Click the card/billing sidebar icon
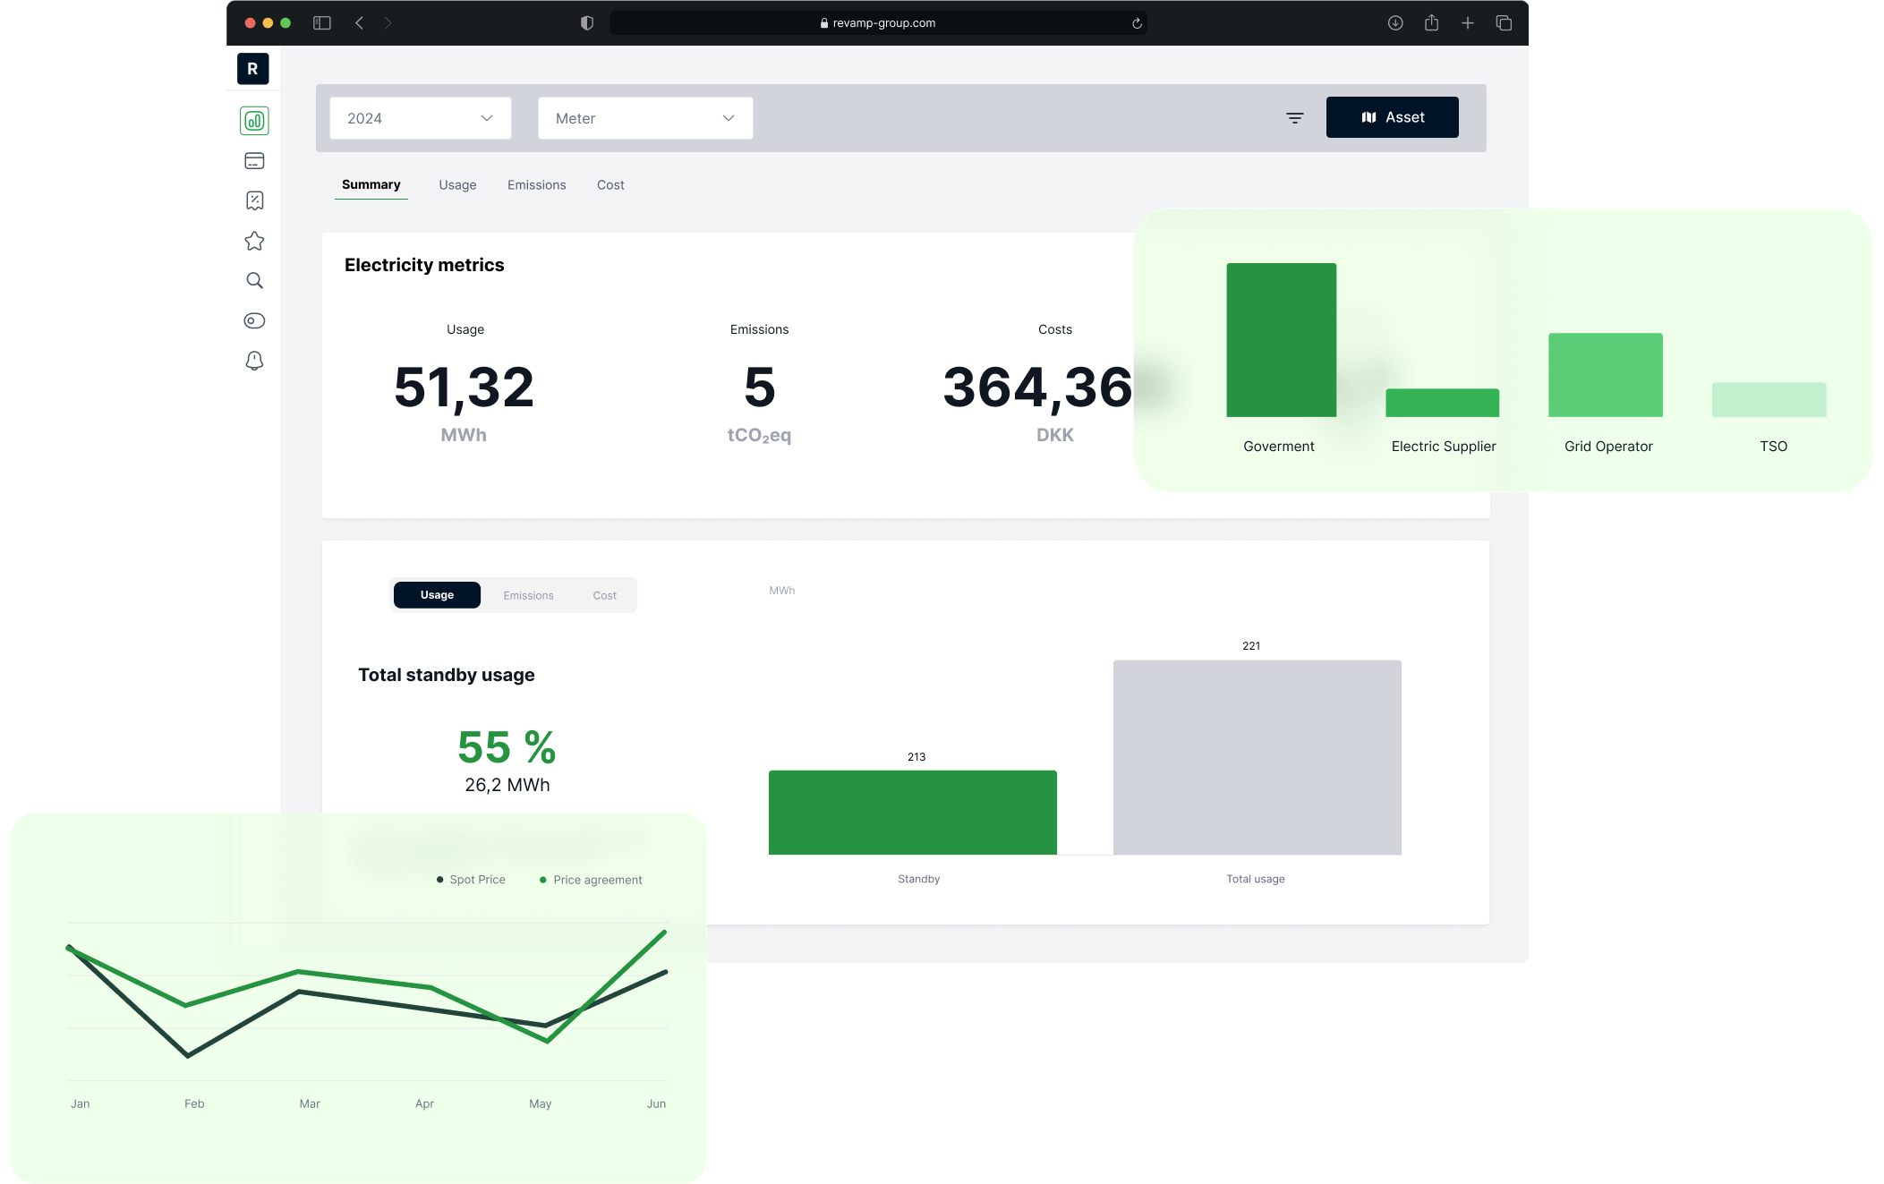This screenshot has width=1884, height=1184. (x=254, y=161)
